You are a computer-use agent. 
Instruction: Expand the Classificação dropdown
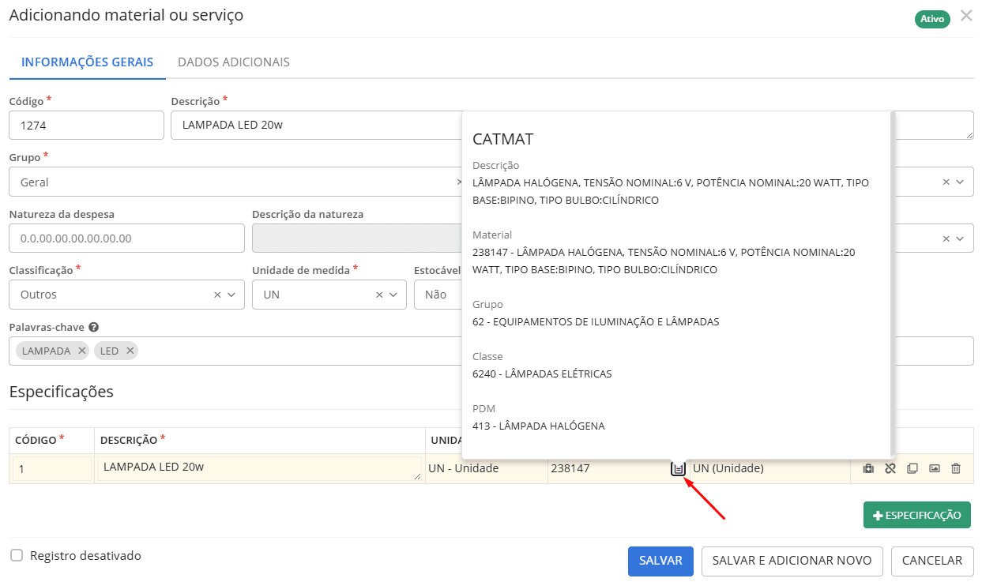tap(232, 295)
